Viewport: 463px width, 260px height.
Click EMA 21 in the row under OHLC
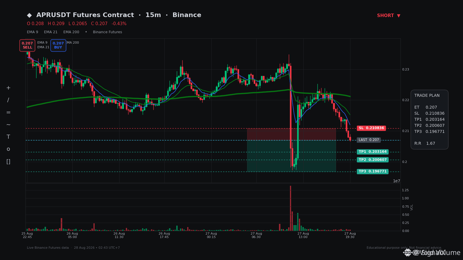pyautogui.click(x=51, y=32)
